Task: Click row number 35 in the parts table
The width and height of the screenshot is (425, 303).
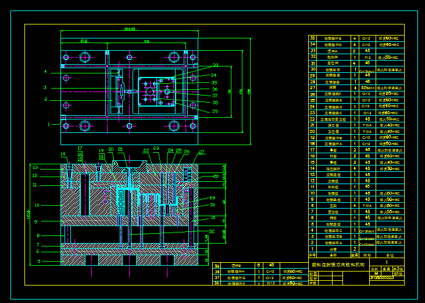Action: [313, 38]
